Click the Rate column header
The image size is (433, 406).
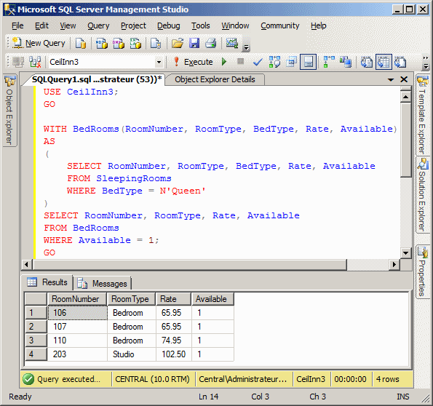174,299
